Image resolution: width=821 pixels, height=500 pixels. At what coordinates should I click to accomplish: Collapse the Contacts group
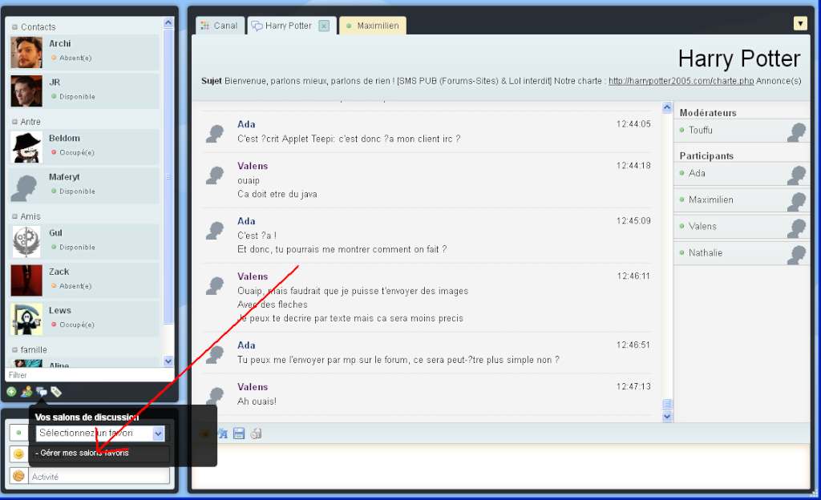15,27
